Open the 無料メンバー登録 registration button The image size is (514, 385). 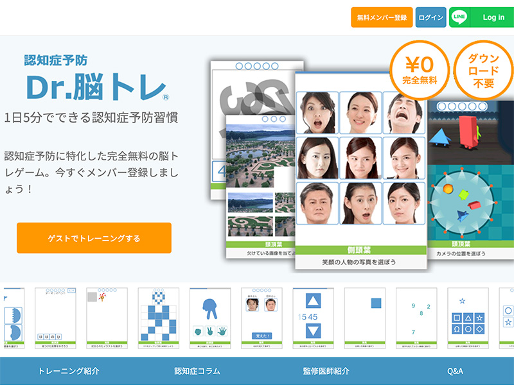pos(382,17)
